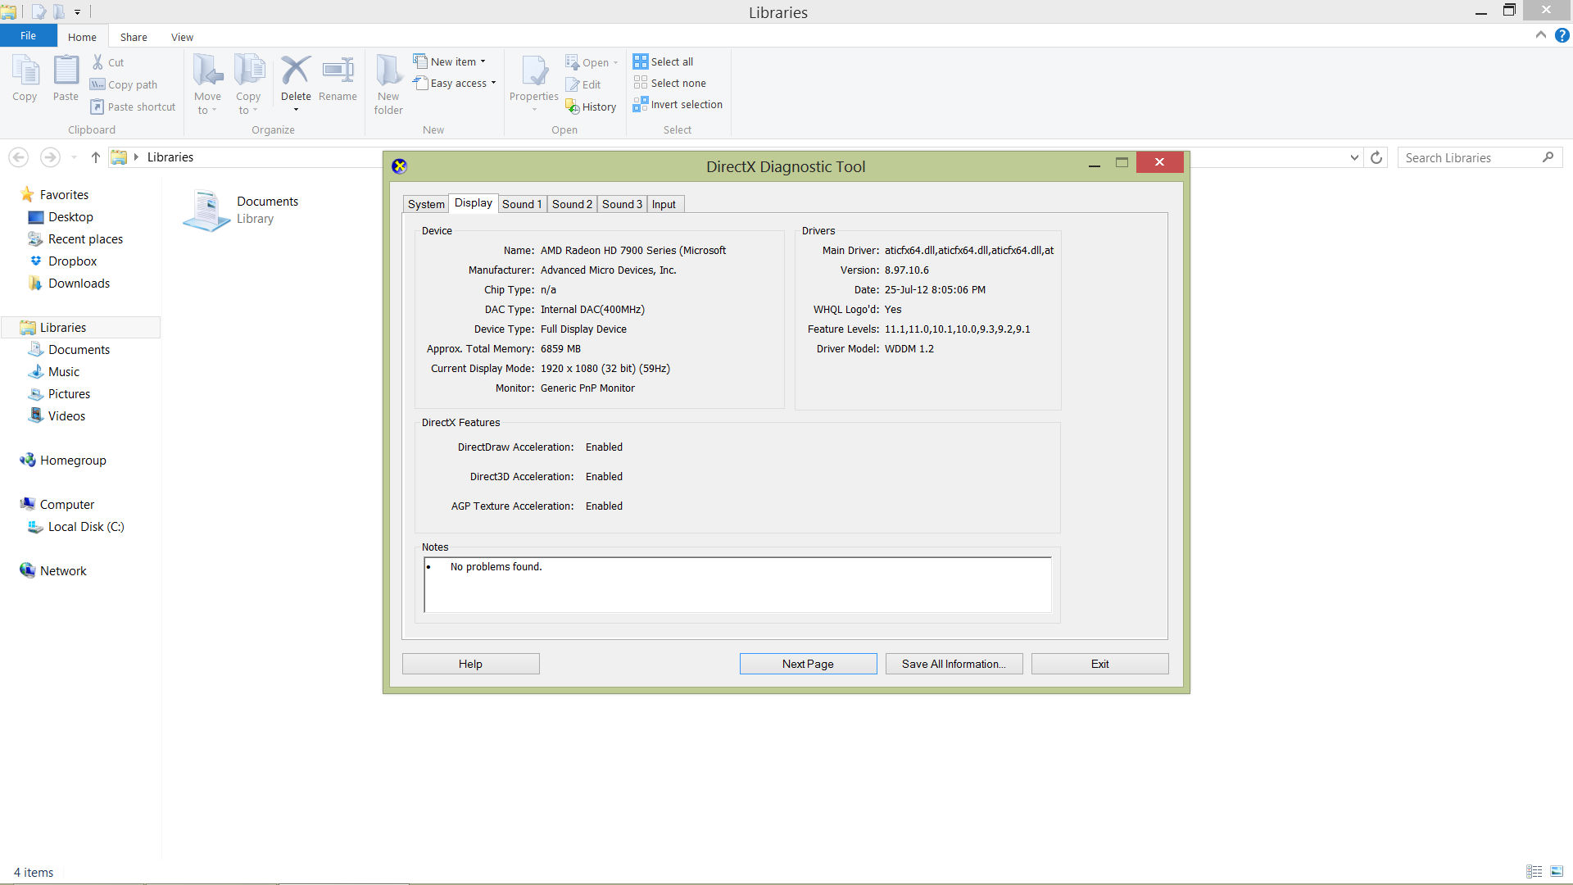
Task: Open the File menu tab
Action: click(x=28, y=35)
